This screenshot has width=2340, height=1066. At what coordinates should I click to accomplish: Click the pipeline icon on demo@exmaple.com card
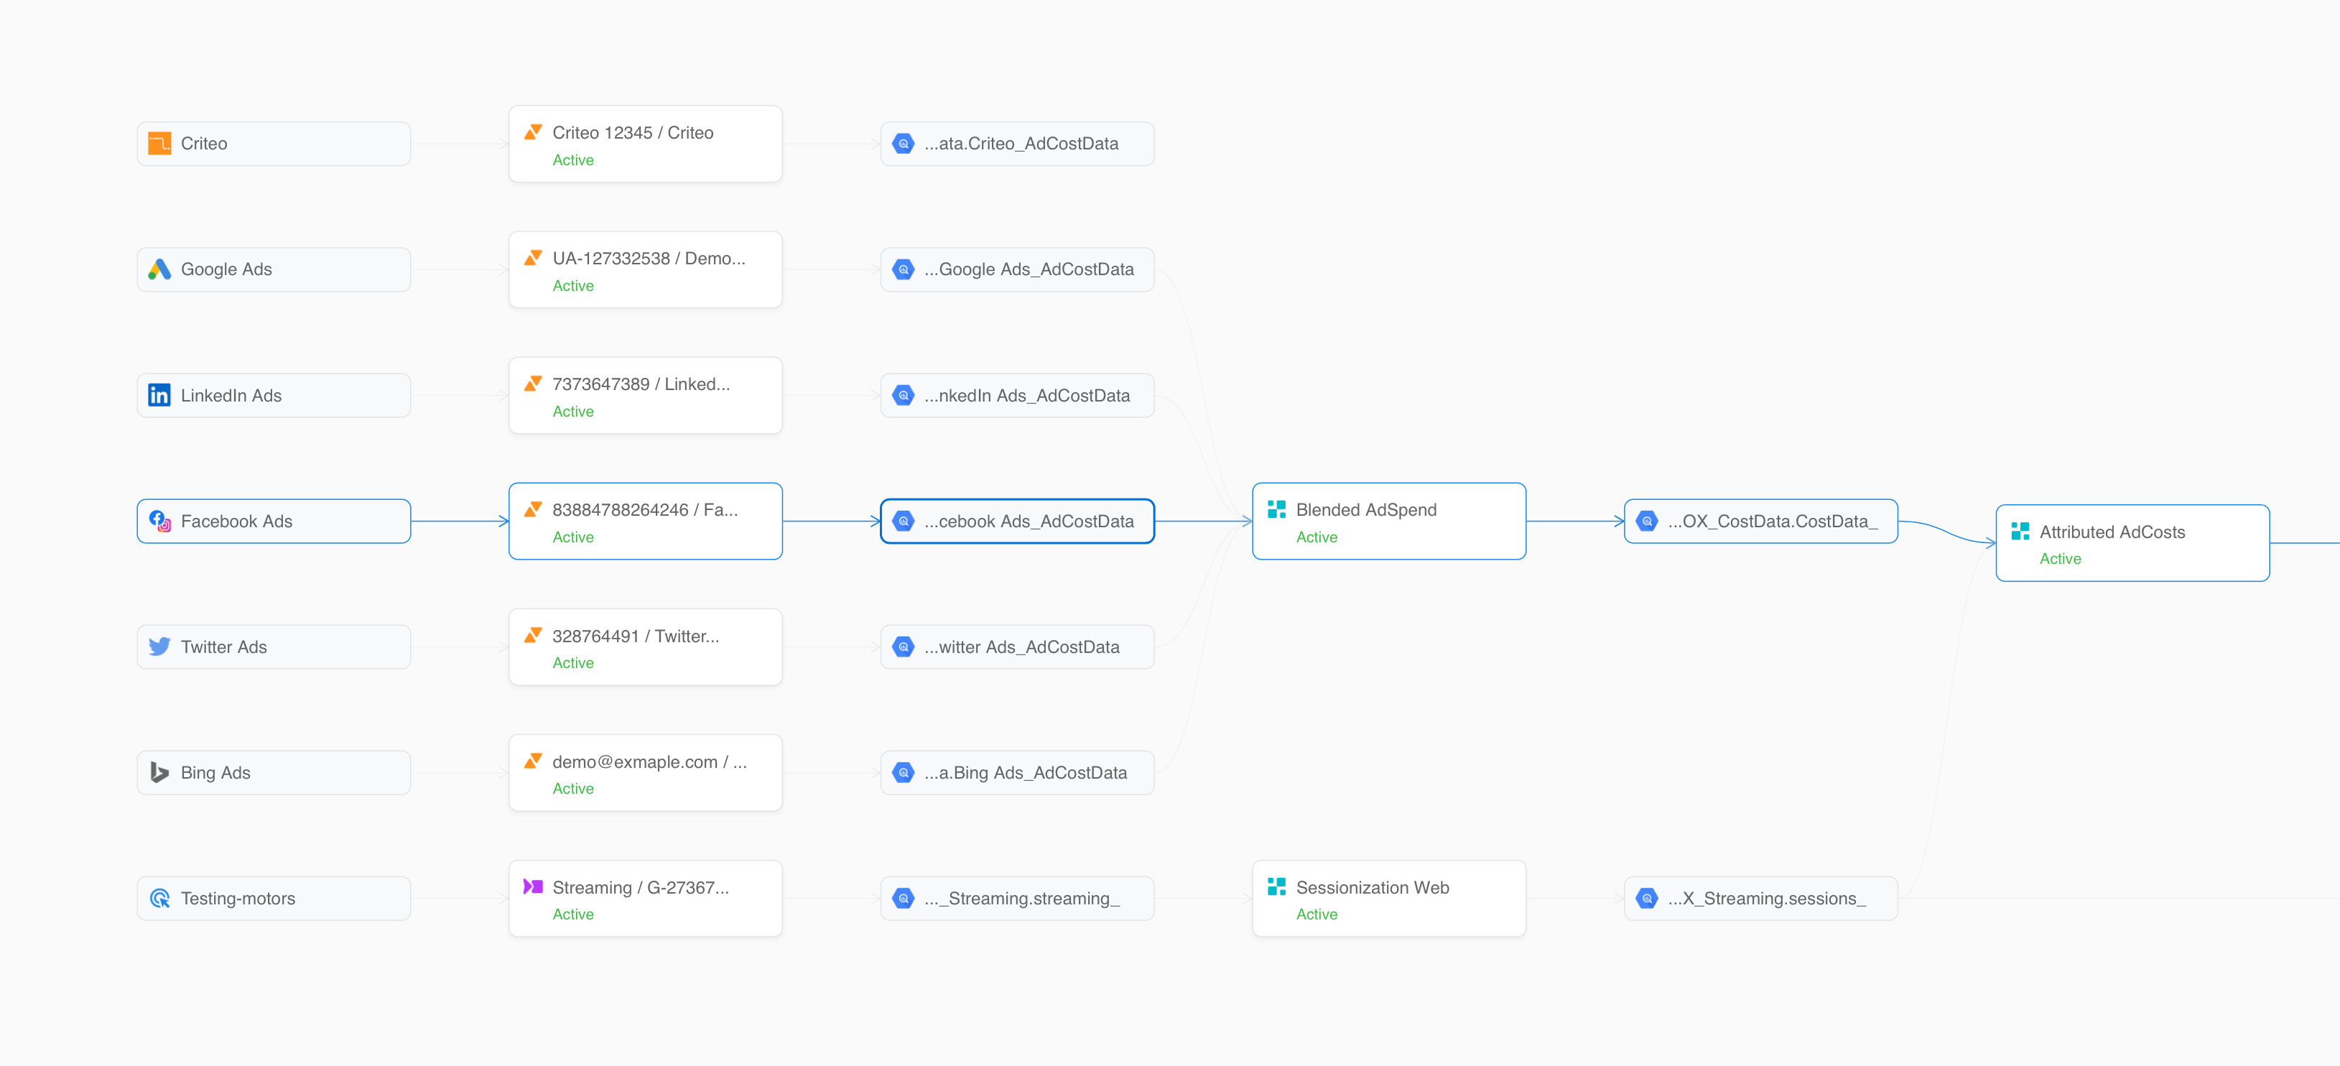tap(533, 761)
